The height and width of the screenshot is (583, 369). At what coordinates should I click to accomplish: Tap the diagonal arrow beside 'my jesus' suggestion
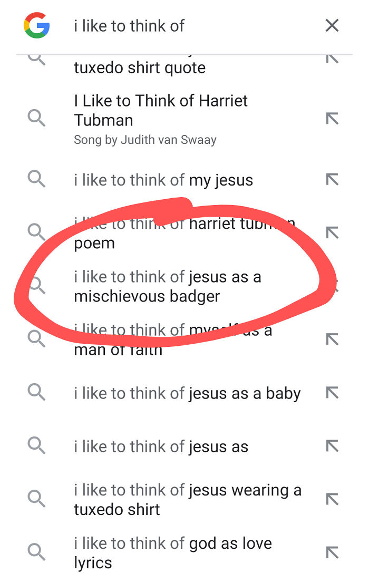[333, 179]
